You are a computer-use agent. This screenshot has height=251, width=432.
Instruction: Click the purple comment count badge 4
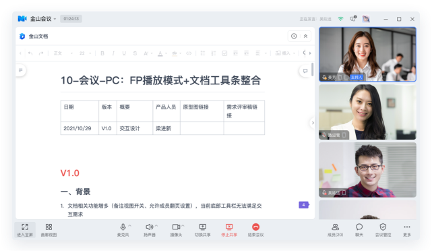(x=303, y=205)
